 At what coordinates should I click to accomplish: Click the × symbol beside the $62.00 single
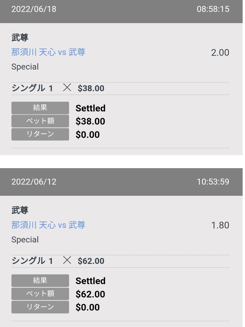coord(67,261)
